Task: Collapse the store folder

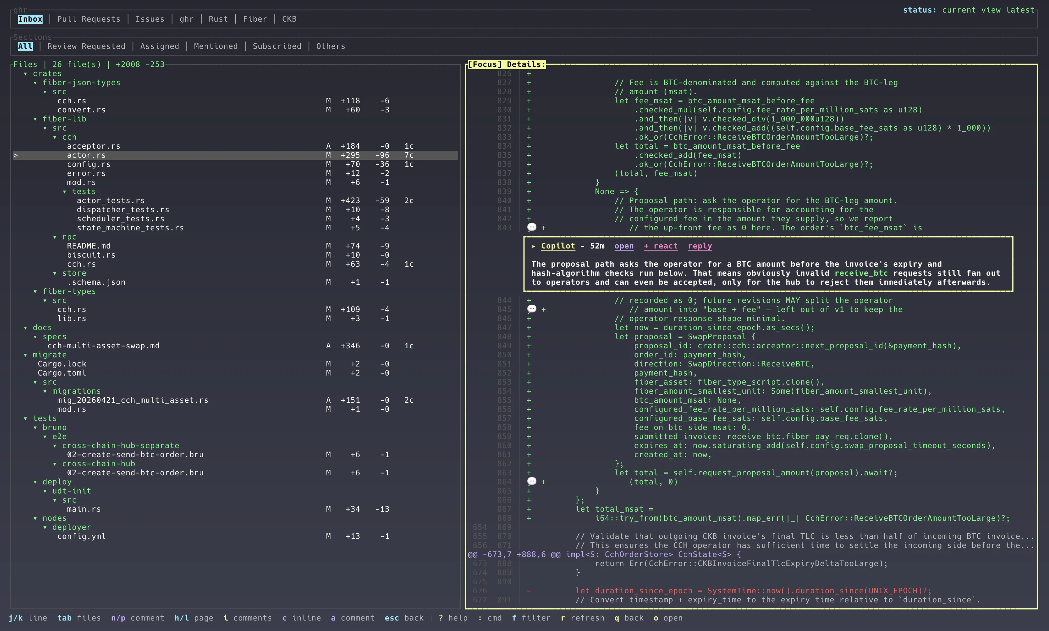Action: (x=54, y=273)
